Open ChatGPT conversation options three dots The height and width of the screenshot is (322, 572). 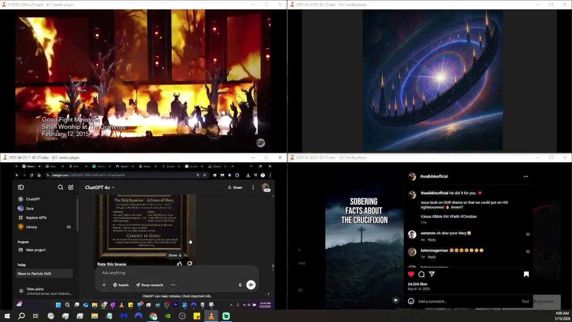tap(253, 187)
